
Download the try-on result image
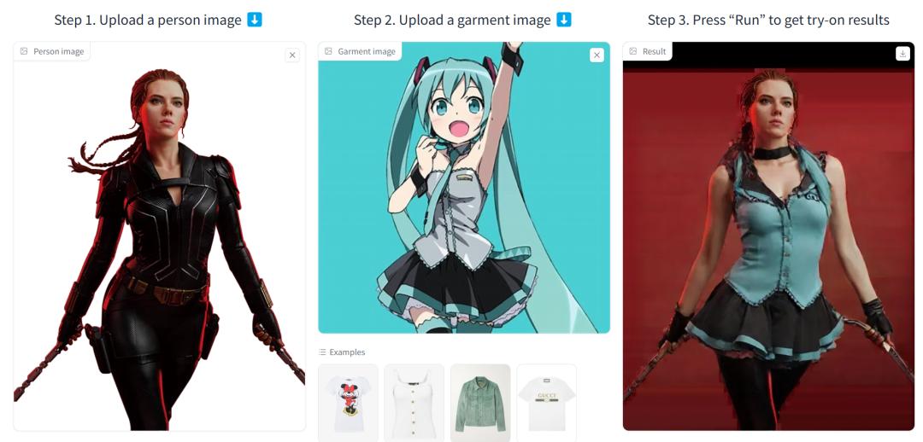click(x=903, y=54)
